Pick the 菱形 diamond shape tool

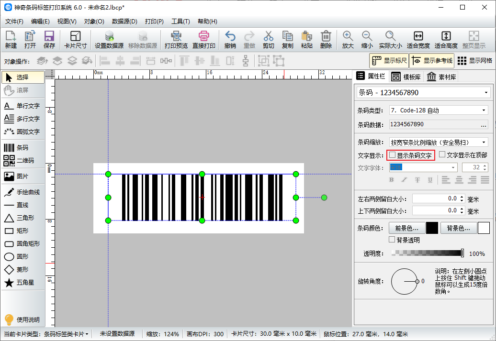point(23,270)
